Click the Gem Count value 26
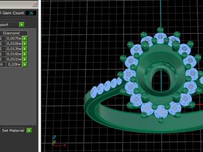 31,13
